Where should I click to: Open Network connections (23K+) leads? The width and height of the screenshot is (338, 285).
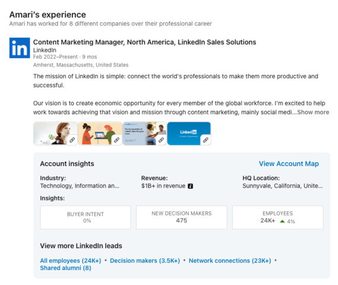tap(230, 261)
